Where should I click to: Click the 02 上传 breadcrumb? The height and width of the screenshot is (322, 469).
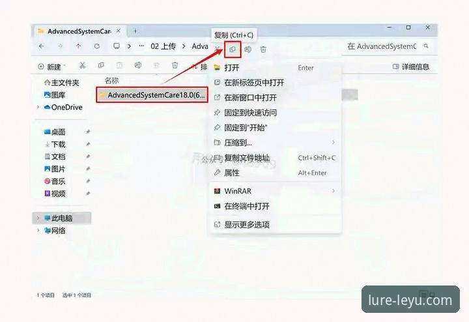tap(163, 46)
